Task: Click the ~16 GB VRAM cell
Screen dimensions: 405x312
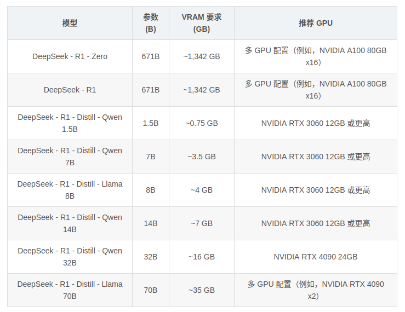Action: coord(202,257)
